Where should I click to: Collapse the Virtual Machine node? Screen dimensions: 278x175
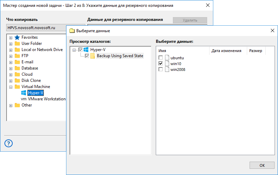point(11,87)
